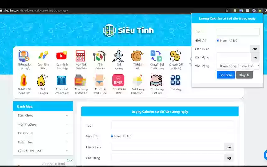Click the Danh Mục sidebar header

(x=43, y=106)
